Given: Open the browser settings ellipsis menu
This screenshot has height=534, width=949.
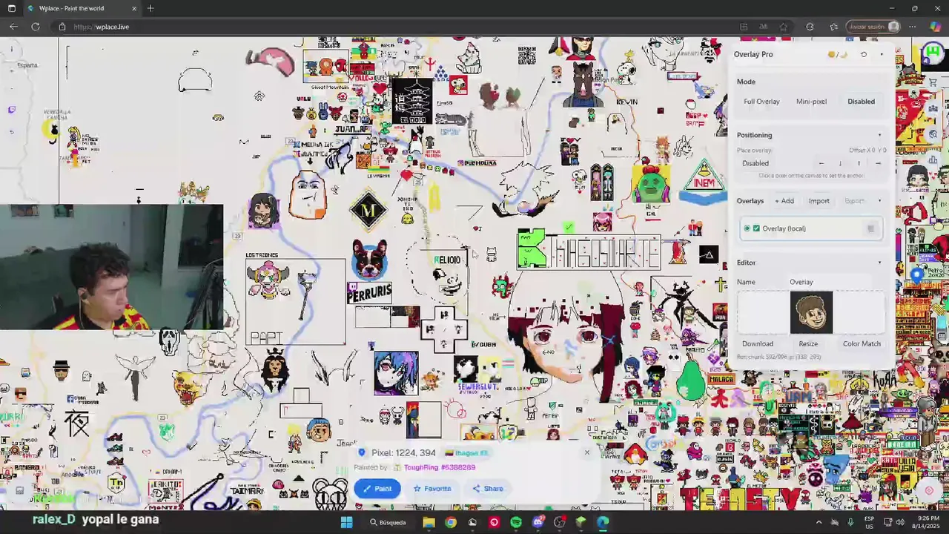Looking at the screenshot, I should [913, 27].
